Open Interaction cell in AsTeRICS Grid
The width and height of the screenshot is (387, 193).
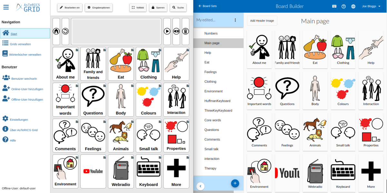(176, 100)
